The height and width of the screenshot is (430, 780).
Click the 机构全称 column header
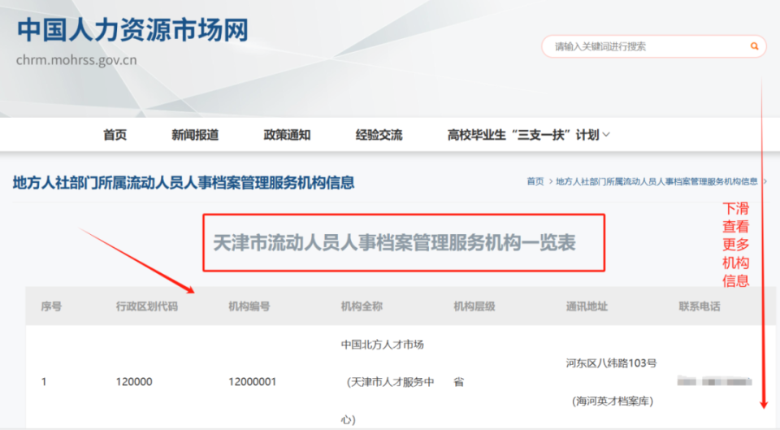click(x=362, y=306)
